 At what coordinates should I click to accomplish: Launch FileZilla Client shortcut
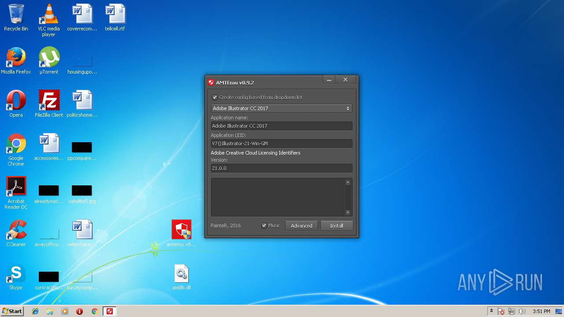pyautogui.click(x=49, y=104)
